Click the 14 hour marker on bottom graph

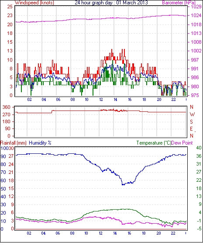pyautogui.click(x=115, y=233)
